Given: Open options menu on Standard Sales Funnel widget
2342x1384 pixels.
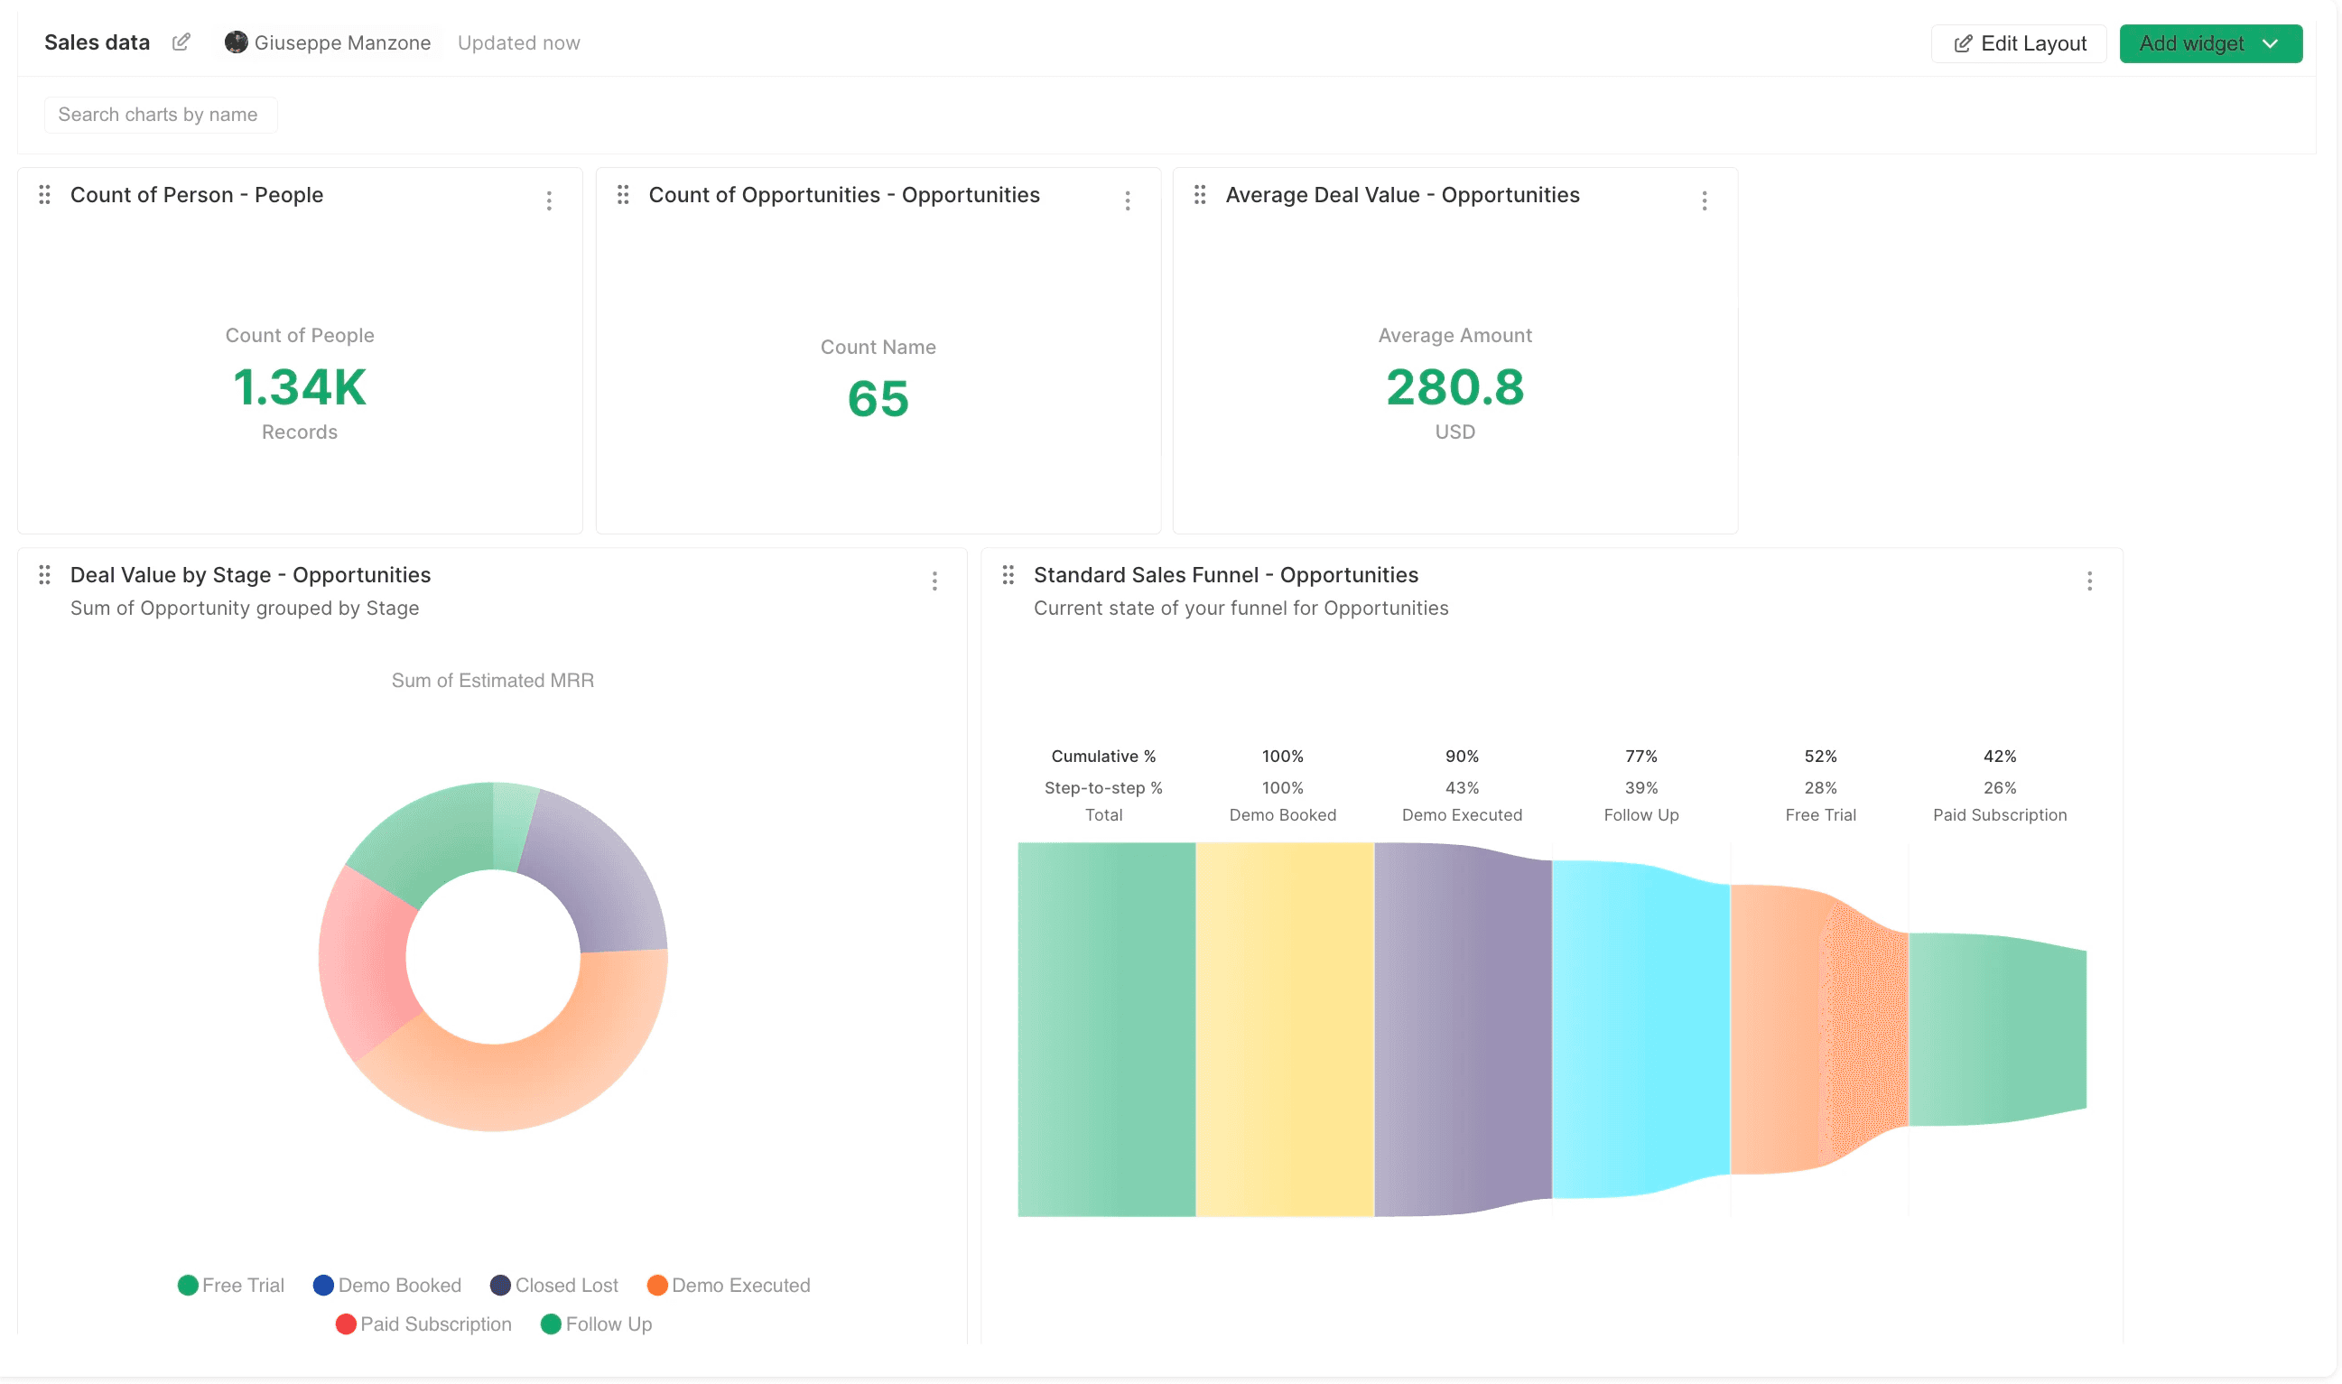Looking at the screenshot, I should 2089,581.
